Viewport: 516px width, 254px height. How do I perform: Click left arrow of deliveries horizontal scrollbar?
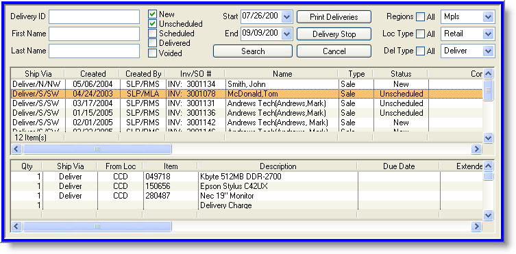pyautogui.click(x=16, y=149)
